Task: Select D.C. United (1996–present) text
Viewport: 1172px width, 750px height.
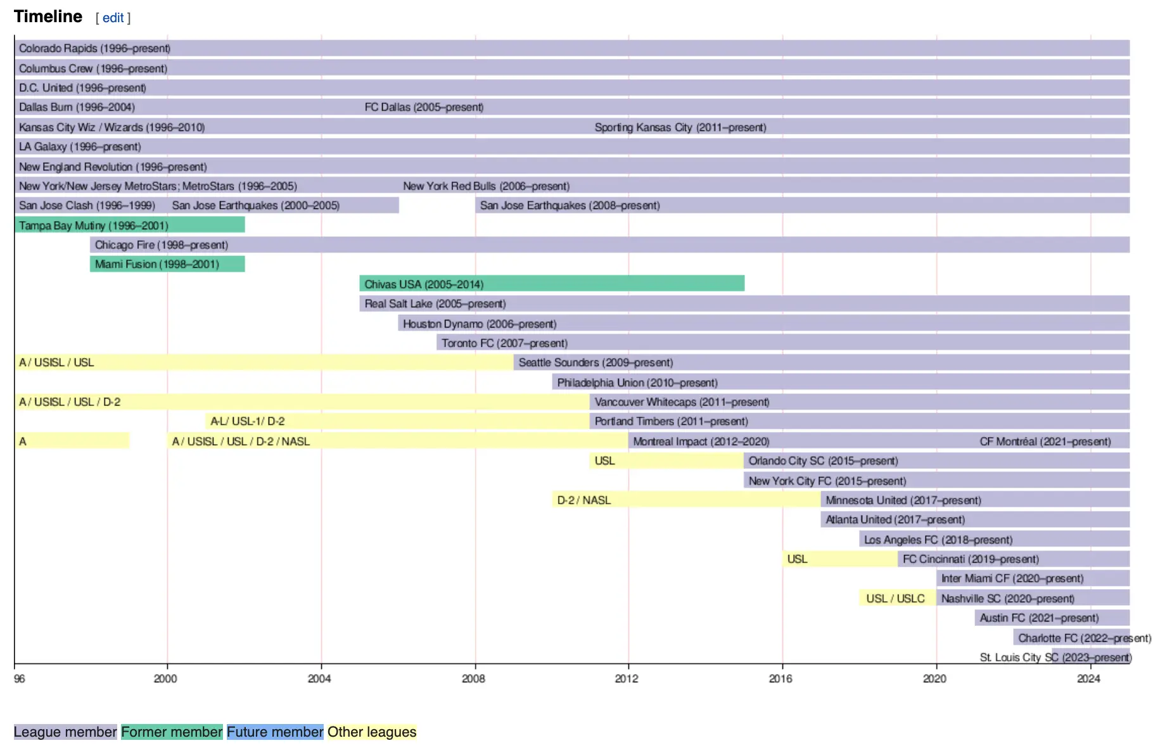Action: point(82,88)
